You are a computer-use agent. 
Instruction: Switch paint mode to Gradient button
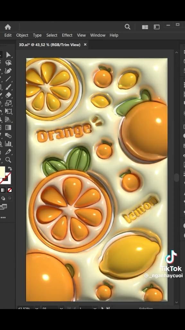[x=3, y=190]
